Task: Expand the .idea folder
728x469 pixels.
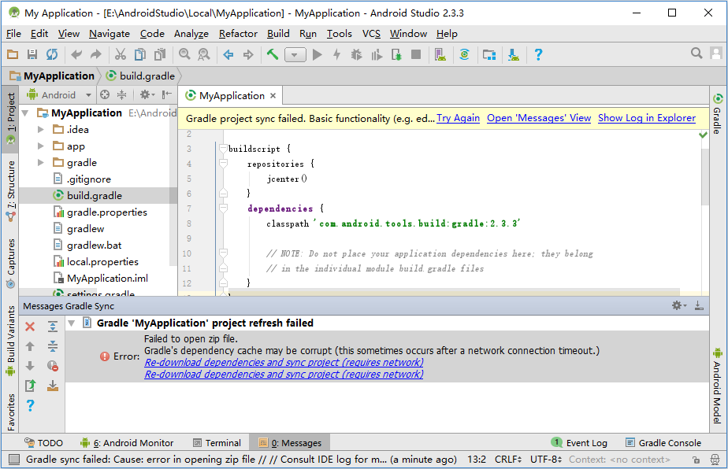Action: (x=41, y=129)
